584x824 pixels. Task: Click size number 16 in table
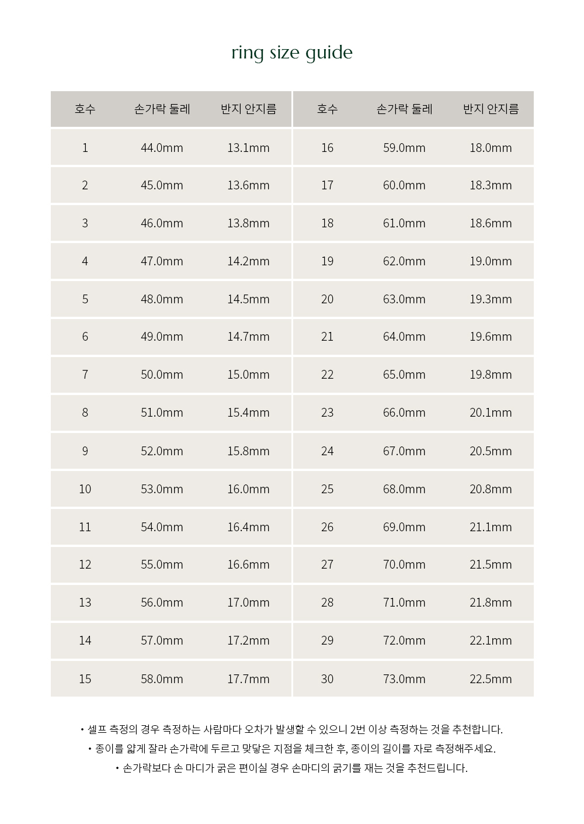coord(327,148)
